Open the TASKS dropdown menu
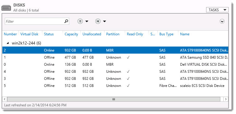Viewport: 236px width, 114px height. (217, 10)
